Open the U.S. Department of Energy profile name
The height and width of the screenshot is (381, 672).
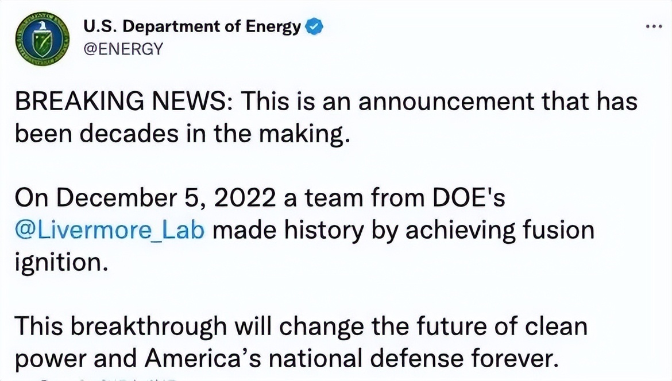[x=192, y=26]
